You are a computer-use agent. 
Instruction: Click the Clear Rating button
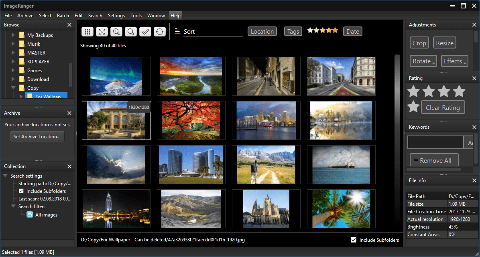[x=443, y=107]
